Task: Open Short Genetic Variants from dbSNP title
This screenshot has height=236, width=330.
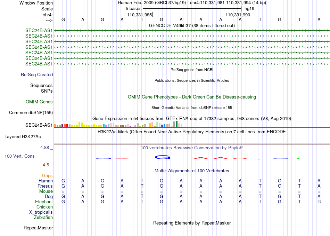Action: [192, 108]
